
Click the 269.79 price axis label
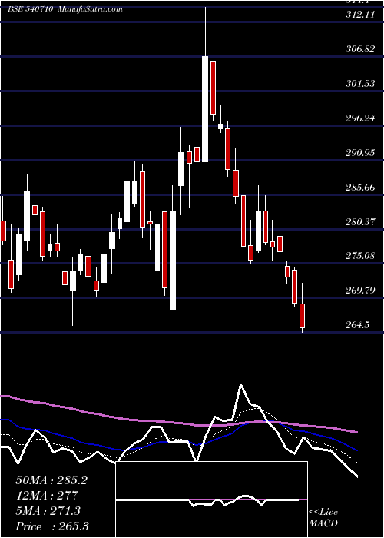pyautogui.click(x=360, y=291)
